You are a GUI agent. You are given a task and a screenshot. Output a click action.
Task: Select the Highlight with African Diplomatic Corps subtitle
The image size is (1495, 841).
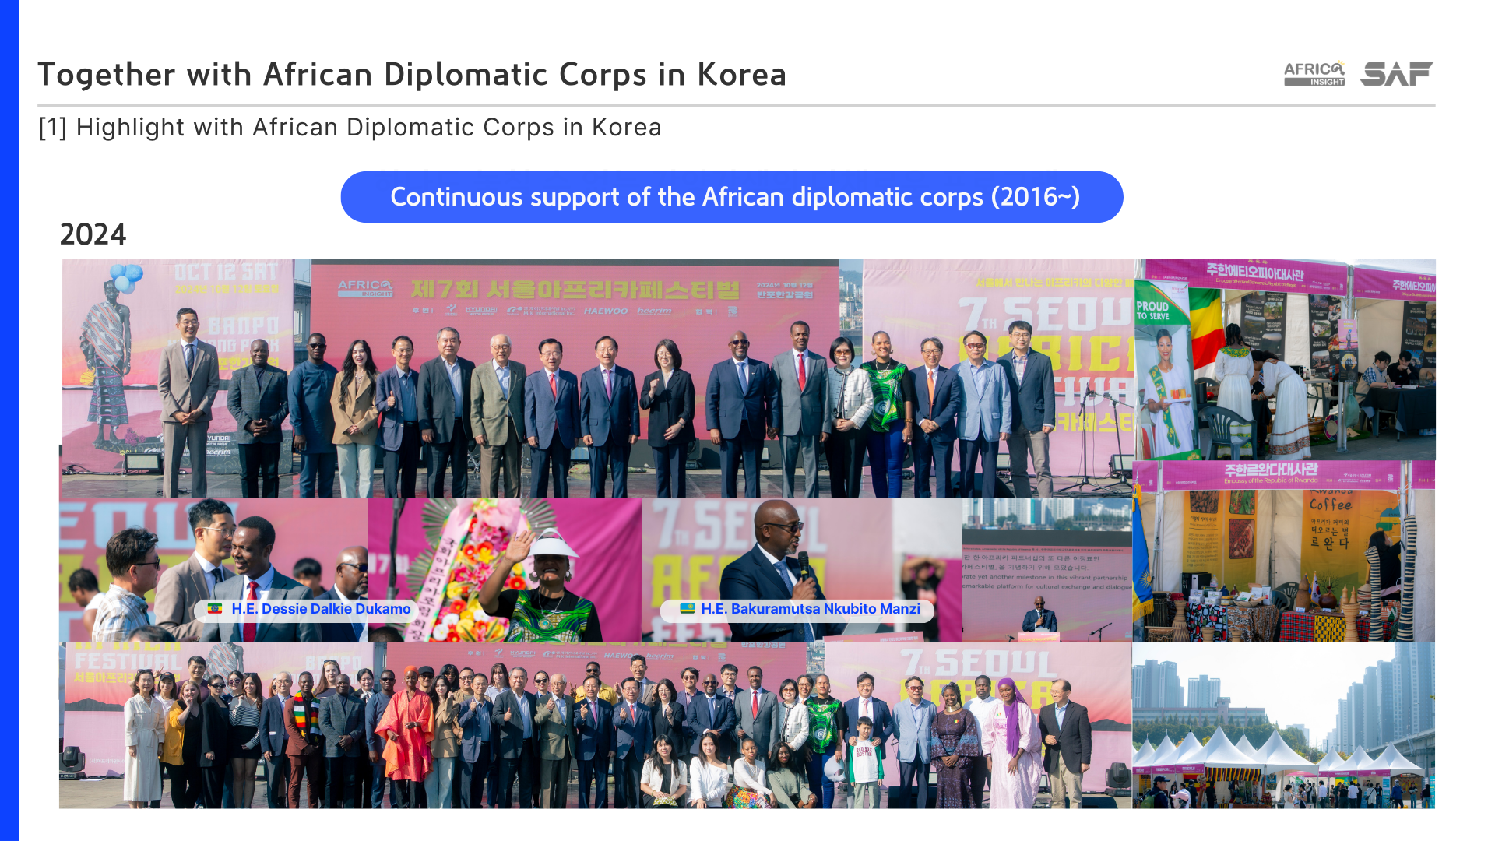click(x=350, y=127)
